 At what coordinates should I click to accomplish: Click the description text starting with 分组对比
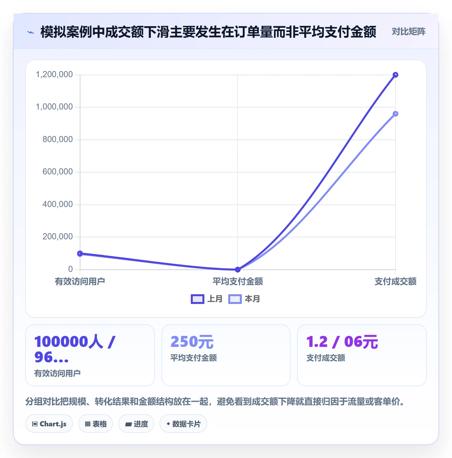click(x=215, y=401)
